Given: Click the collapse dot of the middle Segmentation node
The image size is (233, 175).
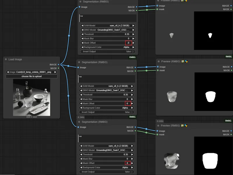Looking at the screenshot, I should [x=80, y=62].
